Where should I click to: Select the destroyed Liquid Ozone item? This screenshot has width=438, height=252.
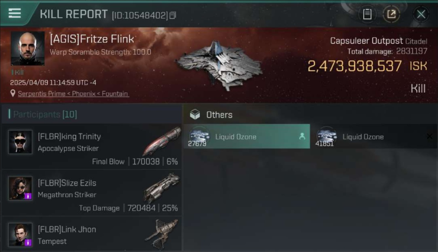[x=374, y=136]
